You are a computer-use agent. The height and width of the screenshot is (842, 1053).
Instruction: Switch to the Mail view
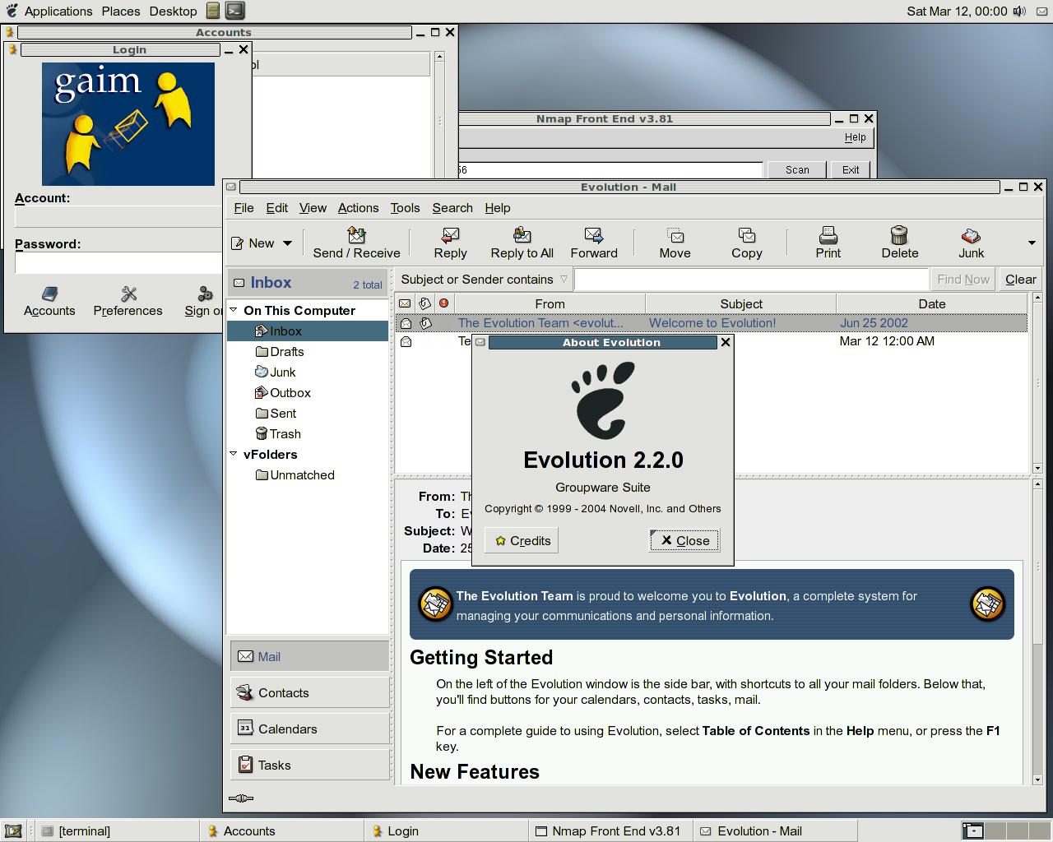(x=309, y=656)
